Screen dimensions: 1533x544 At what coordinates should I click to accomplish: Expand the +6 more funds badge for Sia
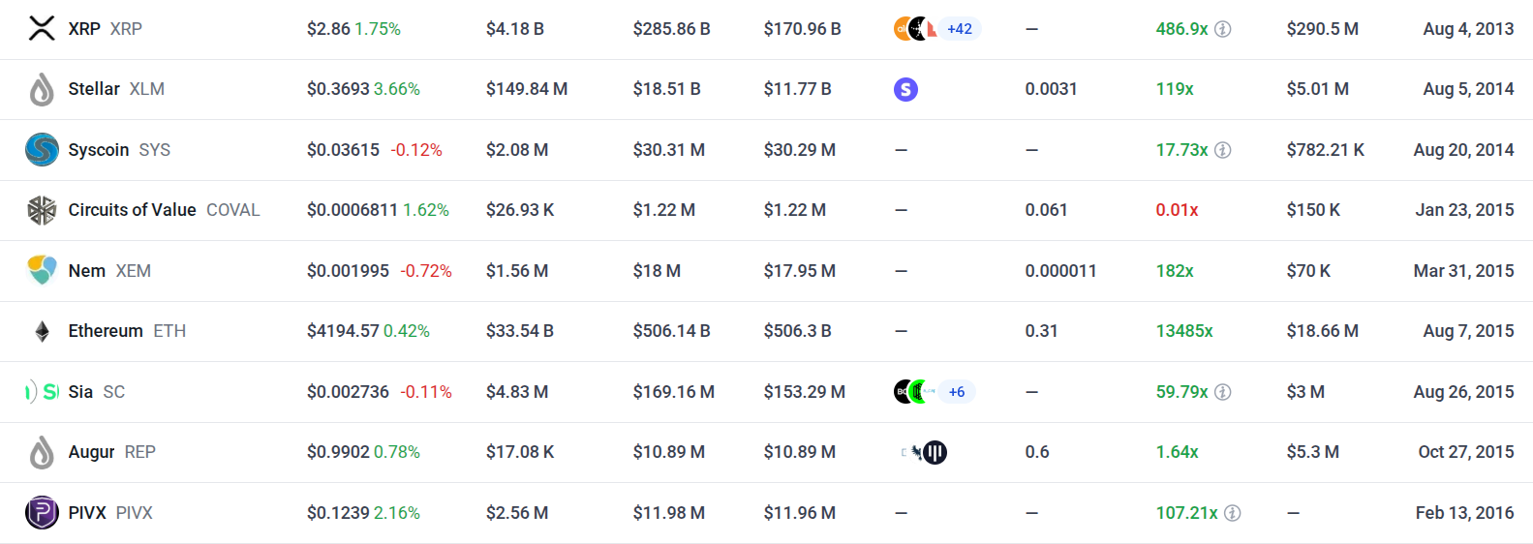pos(957,392)
